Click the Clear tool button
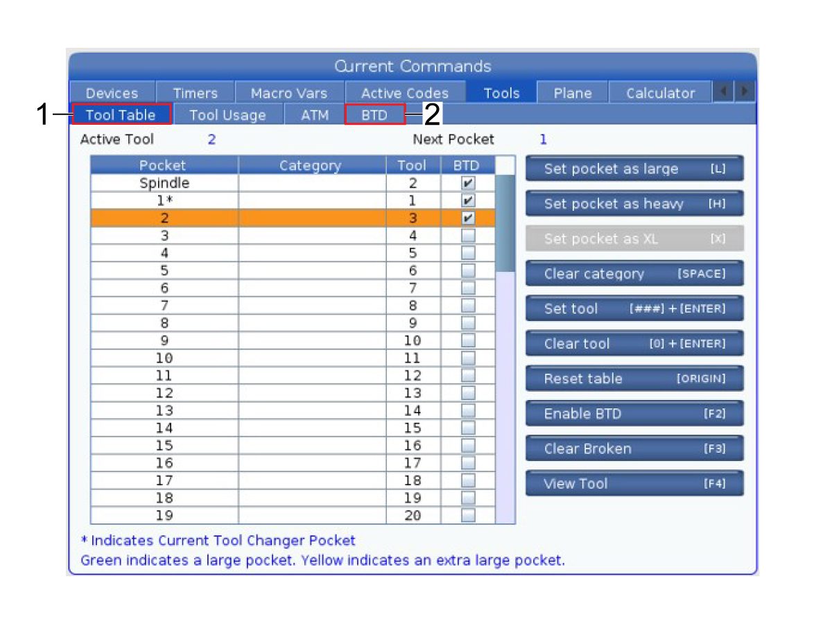 point(634,344)
